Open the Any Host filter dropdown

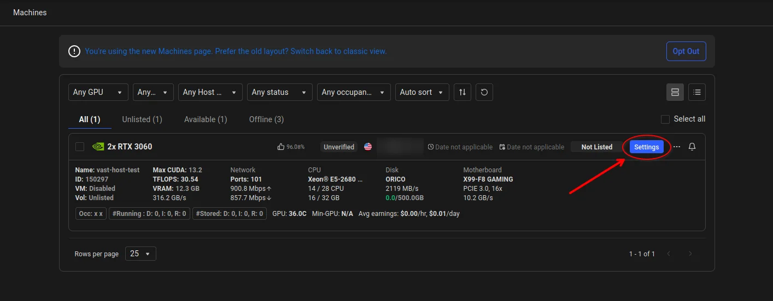[x=210, y=92]
